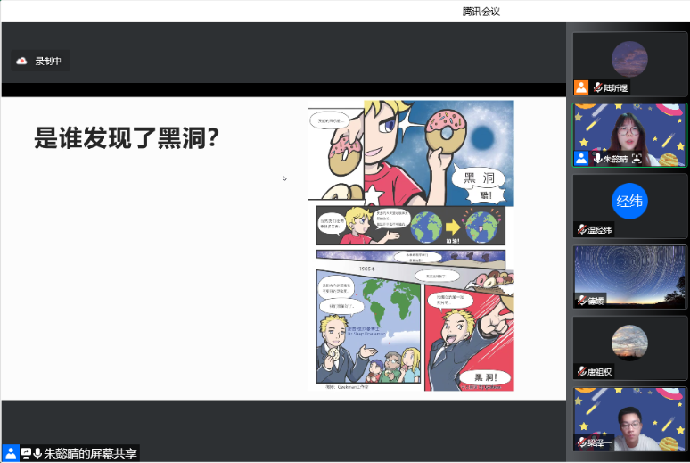Viewport: 690px width, 463px height.
Task: Click the orange host icon beside 陆昕煜
Action: (581, 87)
